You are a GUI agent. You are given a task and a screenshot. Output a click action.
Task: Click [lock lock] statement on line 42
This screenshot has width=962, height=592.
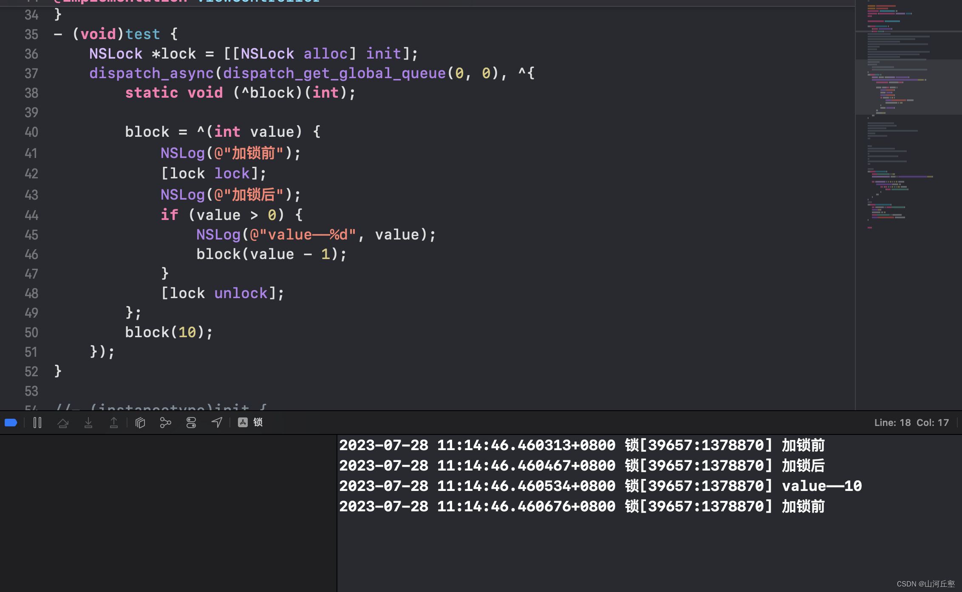tap(214, 173)
